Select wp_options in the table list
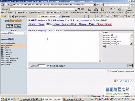Screen dimensions: 135x101 (7, 50)
